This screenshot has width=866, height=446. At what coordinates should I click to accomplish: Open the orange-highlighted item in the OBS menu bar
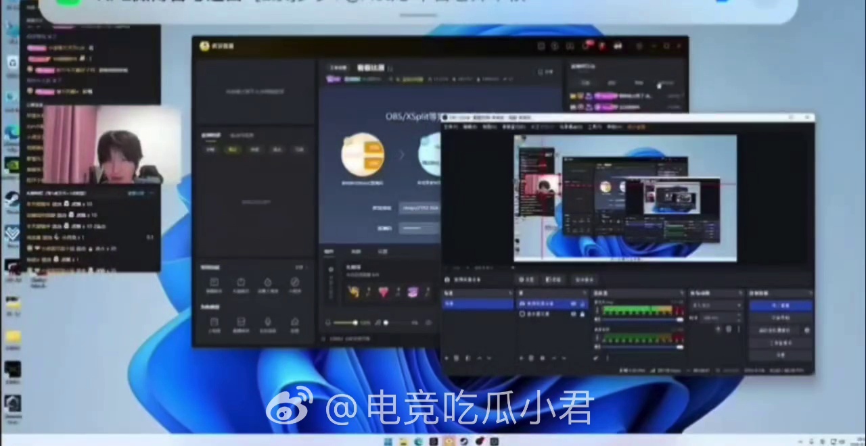[x=636, y=127]
